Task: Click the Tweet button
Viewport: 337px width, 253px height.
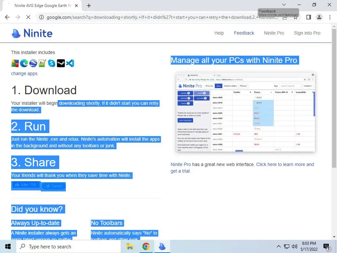Action: point(54,186)
